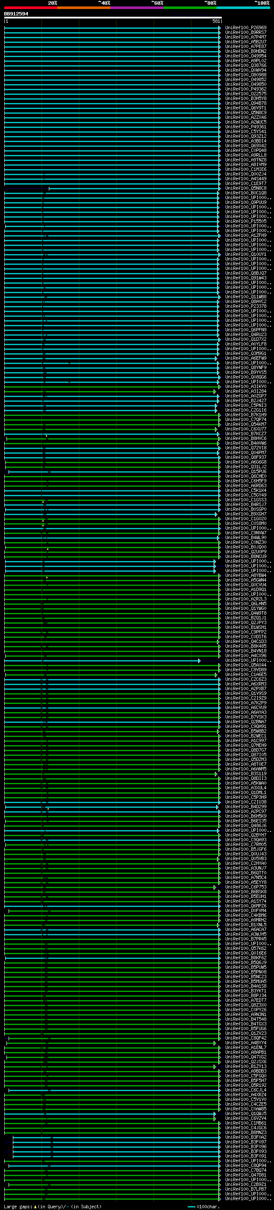Click hit label UniRef100_O22575
Image resolution: width=274 pixels, height=1210 pixels.
(x=246, y=94)
